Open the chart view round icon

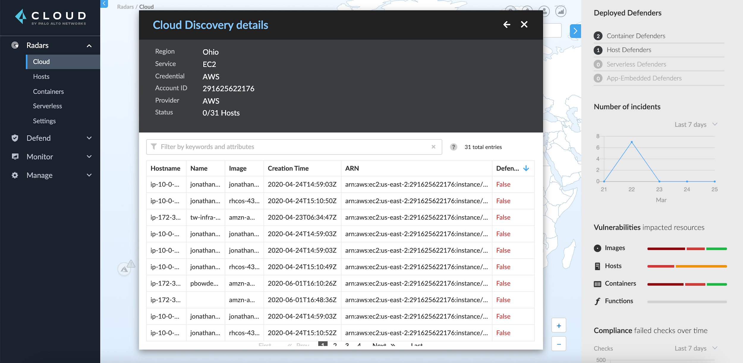[x=561, y=11]
